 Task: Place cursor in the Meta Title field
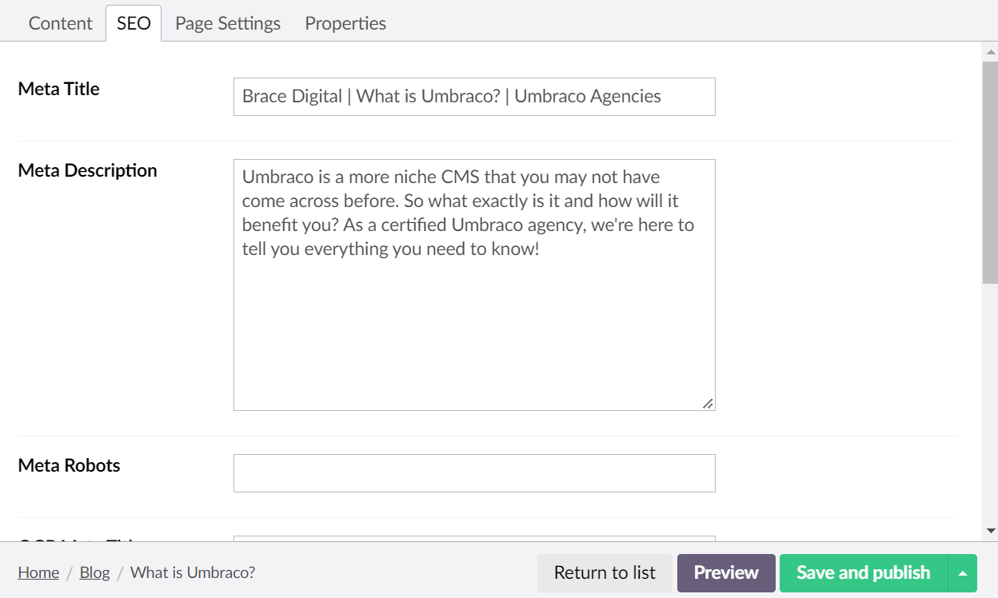pos(474,96)
